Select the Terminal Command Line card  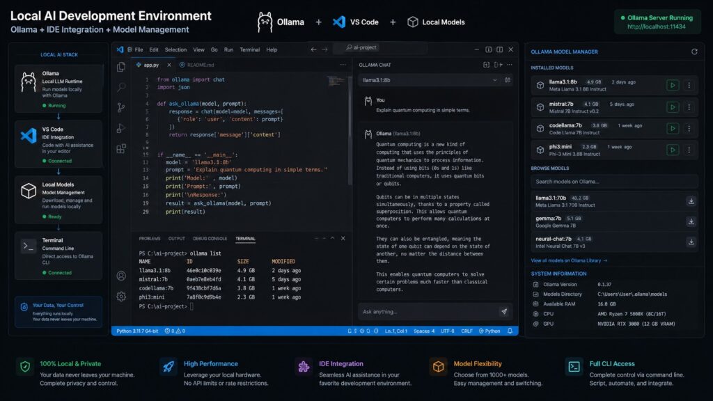click(x=58, y=255)
